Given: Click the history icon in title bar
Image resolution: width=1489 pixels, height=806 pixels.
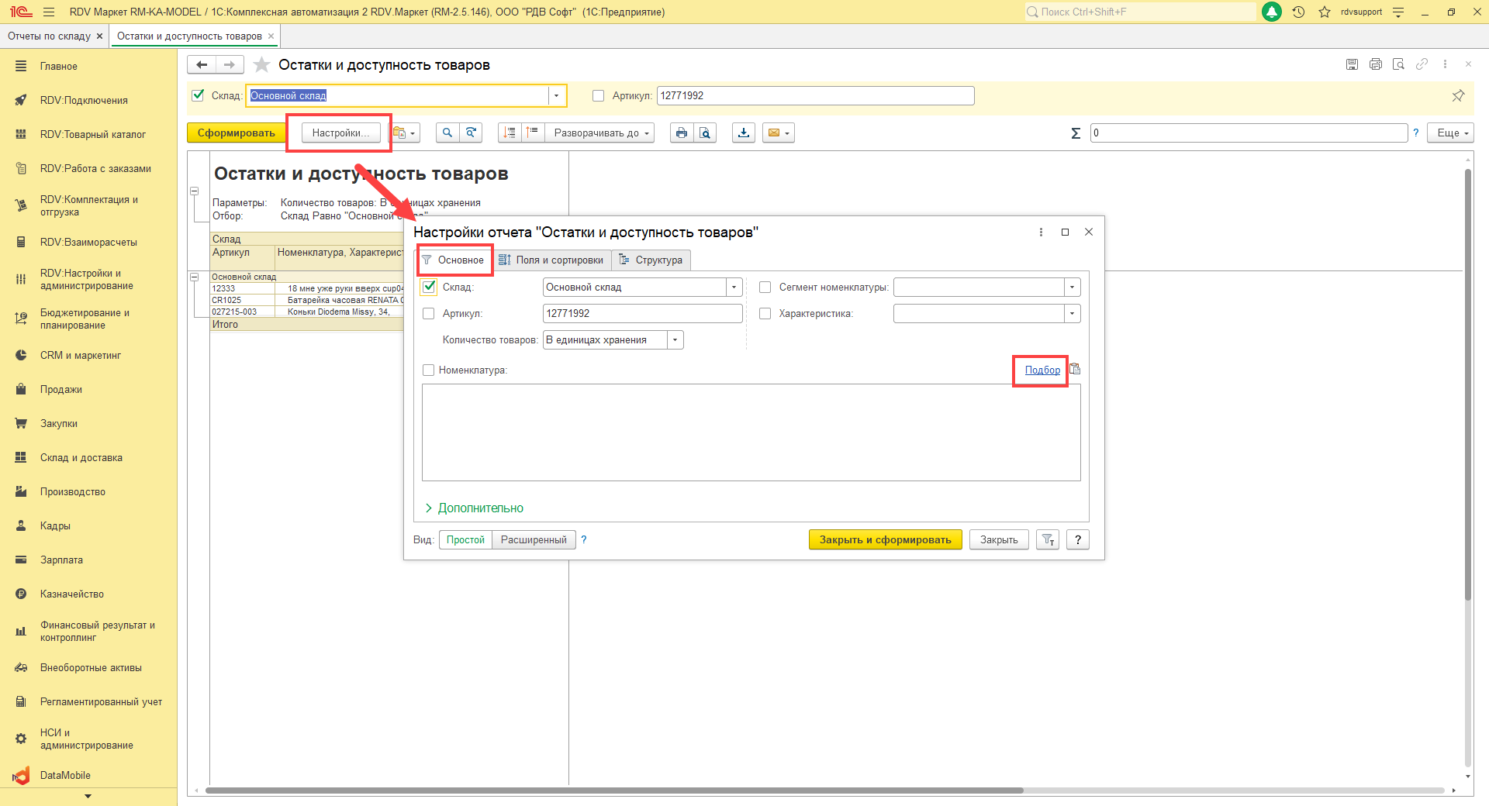Looking at the screenshot, I should (x=1298, y=12).
